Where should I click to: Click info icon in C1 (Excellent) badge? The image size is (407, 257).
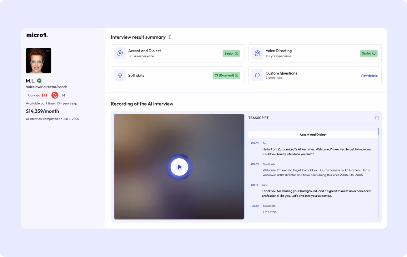(x=237, y=75)
